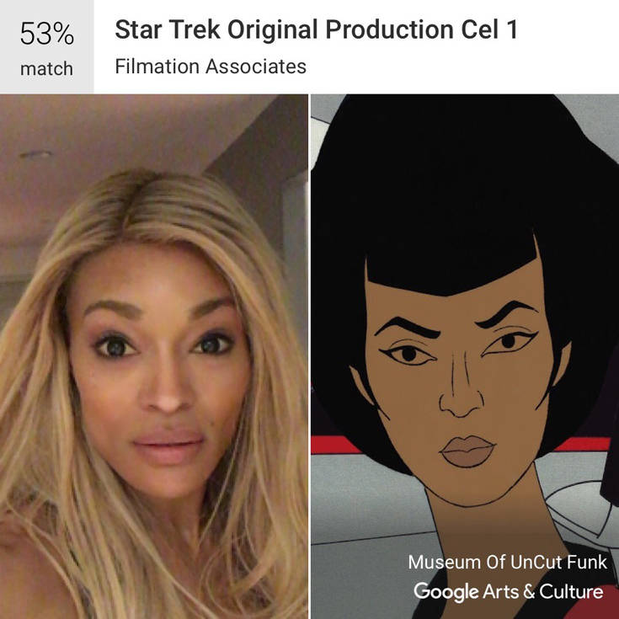Open the Filmation Associates creator link
This screenshot has width=619, height=619.
tap(211, 67)
